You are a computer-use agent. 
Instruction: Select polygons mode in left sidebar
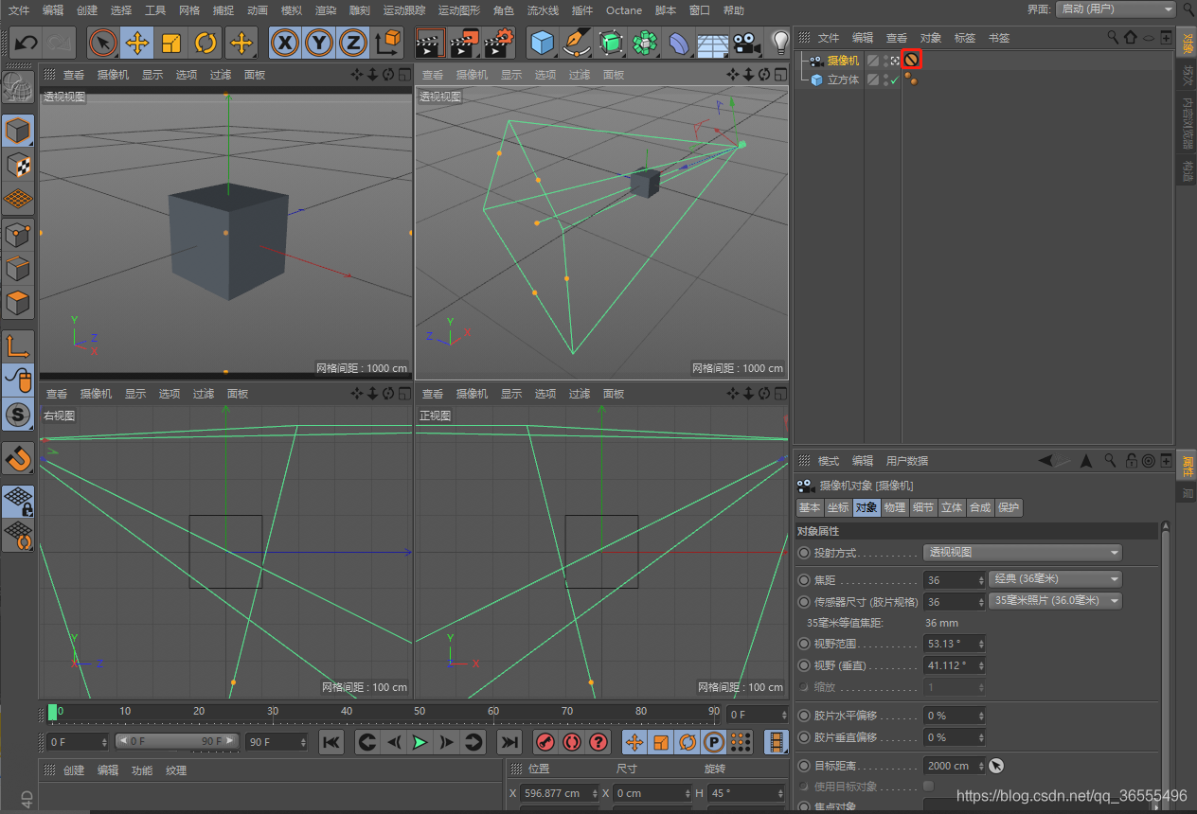[x=18, y=304]
